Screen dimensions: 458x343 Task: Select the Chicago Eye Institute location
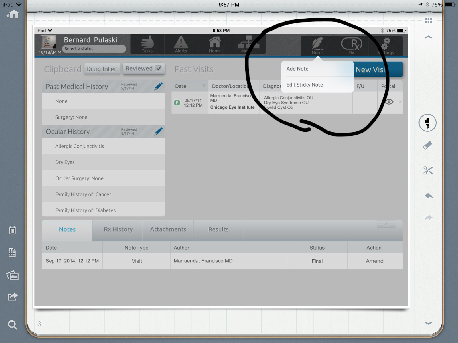click(232, 107)
